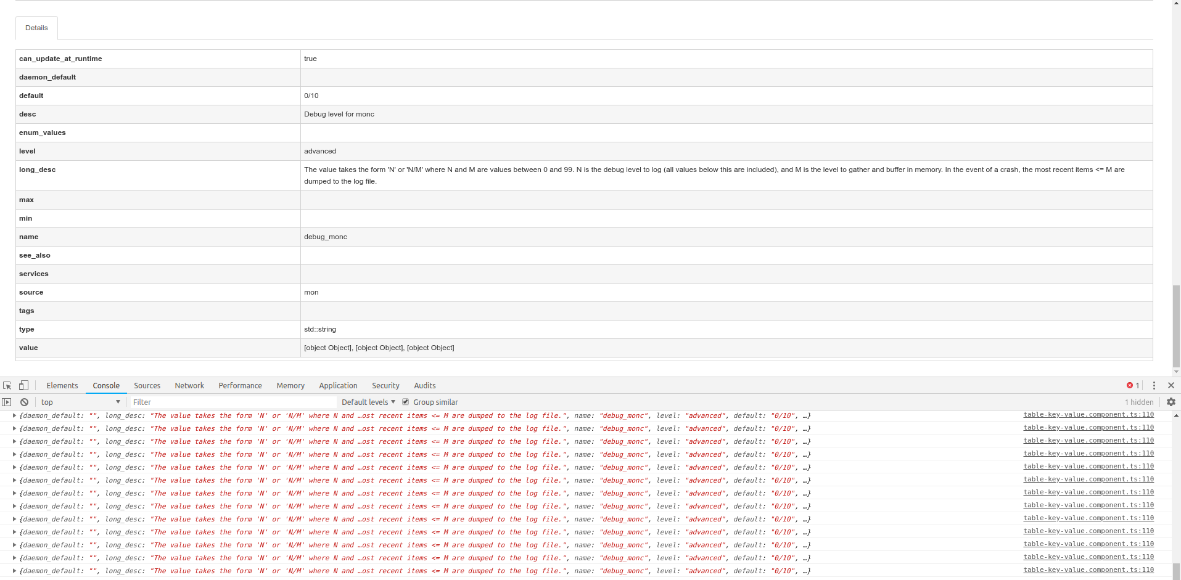
Task: Select the value 'true' cell
Action: pos(726,59)
